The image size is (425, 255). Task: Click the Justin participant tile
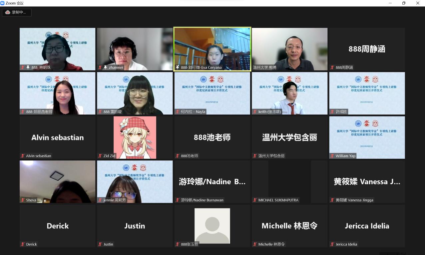coord(135,226)
